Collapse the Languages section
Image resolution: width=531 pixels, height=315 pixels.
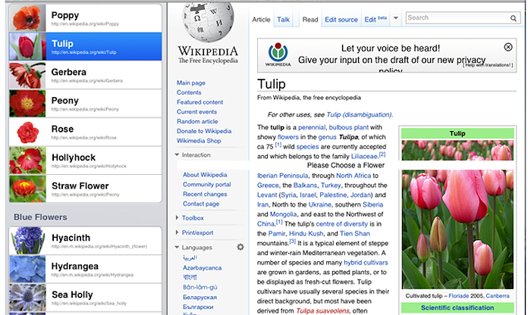point(177,247)
